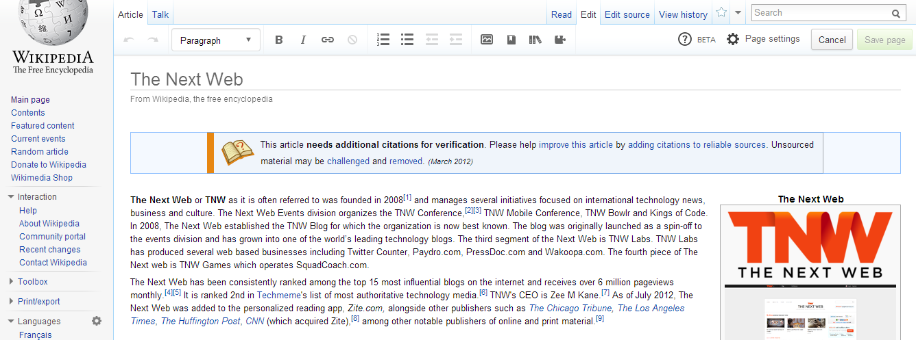Click the watchlist star icon

coord(721,12)
